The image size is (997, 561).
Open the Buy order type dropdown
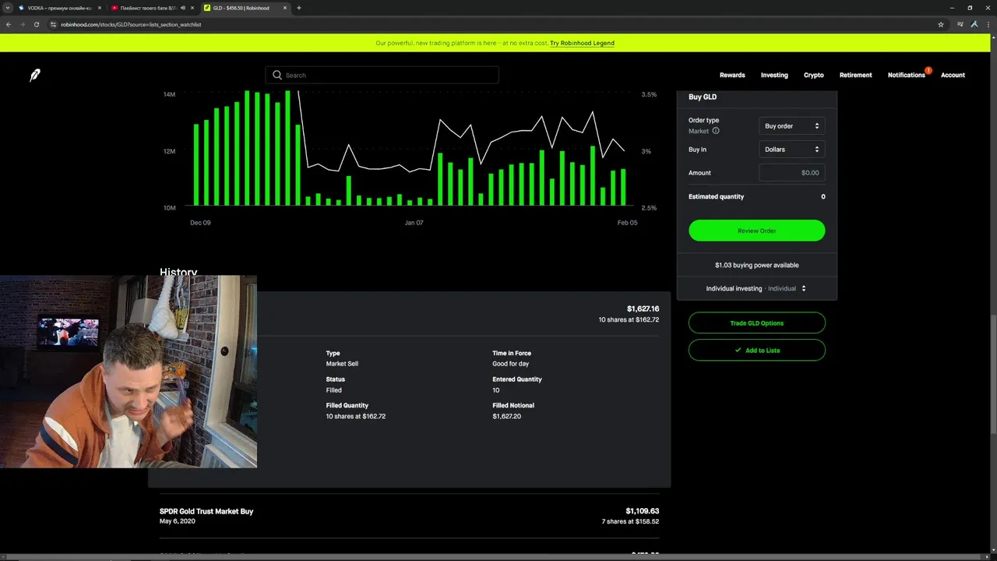(791, 126)
